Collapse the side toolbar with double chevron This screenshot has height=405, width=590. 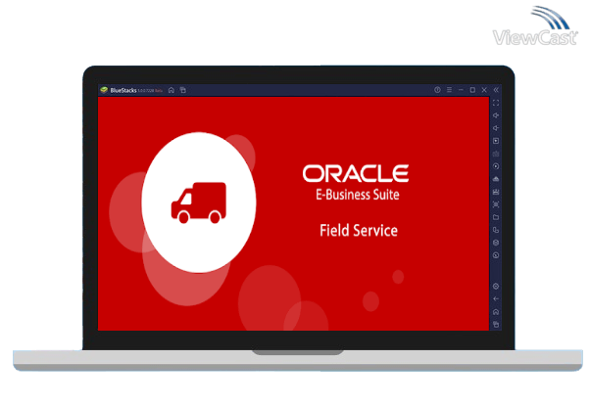[496, 90]
